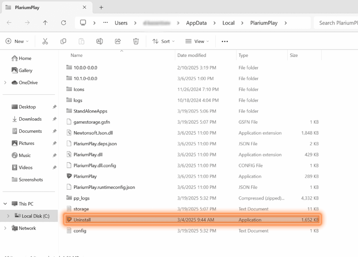The height and width of the screenshot is (257, 358).
Task: Click AppData in the breadcrumb path
Action: [x=196, y=23]
